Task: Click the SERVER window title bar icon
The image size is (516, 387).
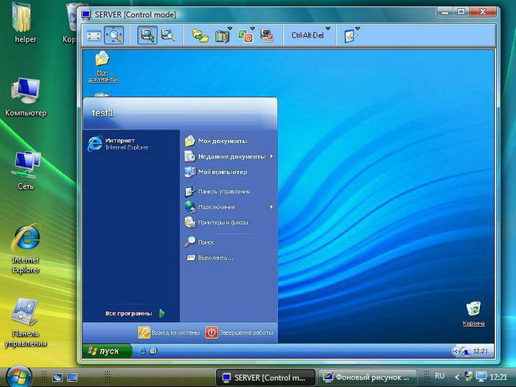Action: click(x=86, y=15)
